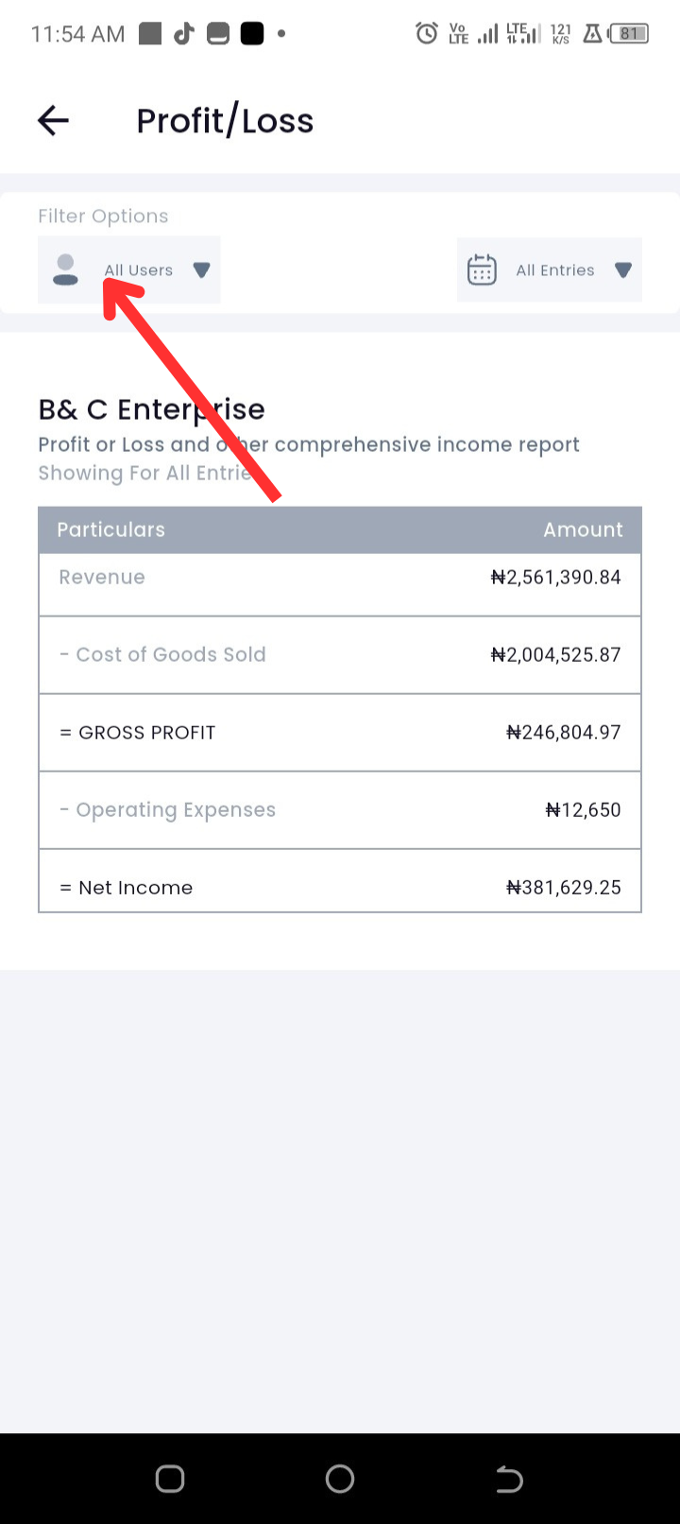Tap the Operating Expenses row
Screen dimensions: 680x1524
(x=340, y=810)
